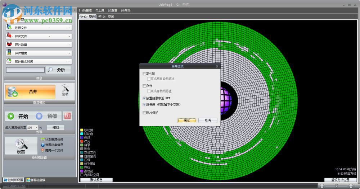Open view disk info (查看磁盘信息)
This screenshot has width=360, height=189.
pos(52,145)
